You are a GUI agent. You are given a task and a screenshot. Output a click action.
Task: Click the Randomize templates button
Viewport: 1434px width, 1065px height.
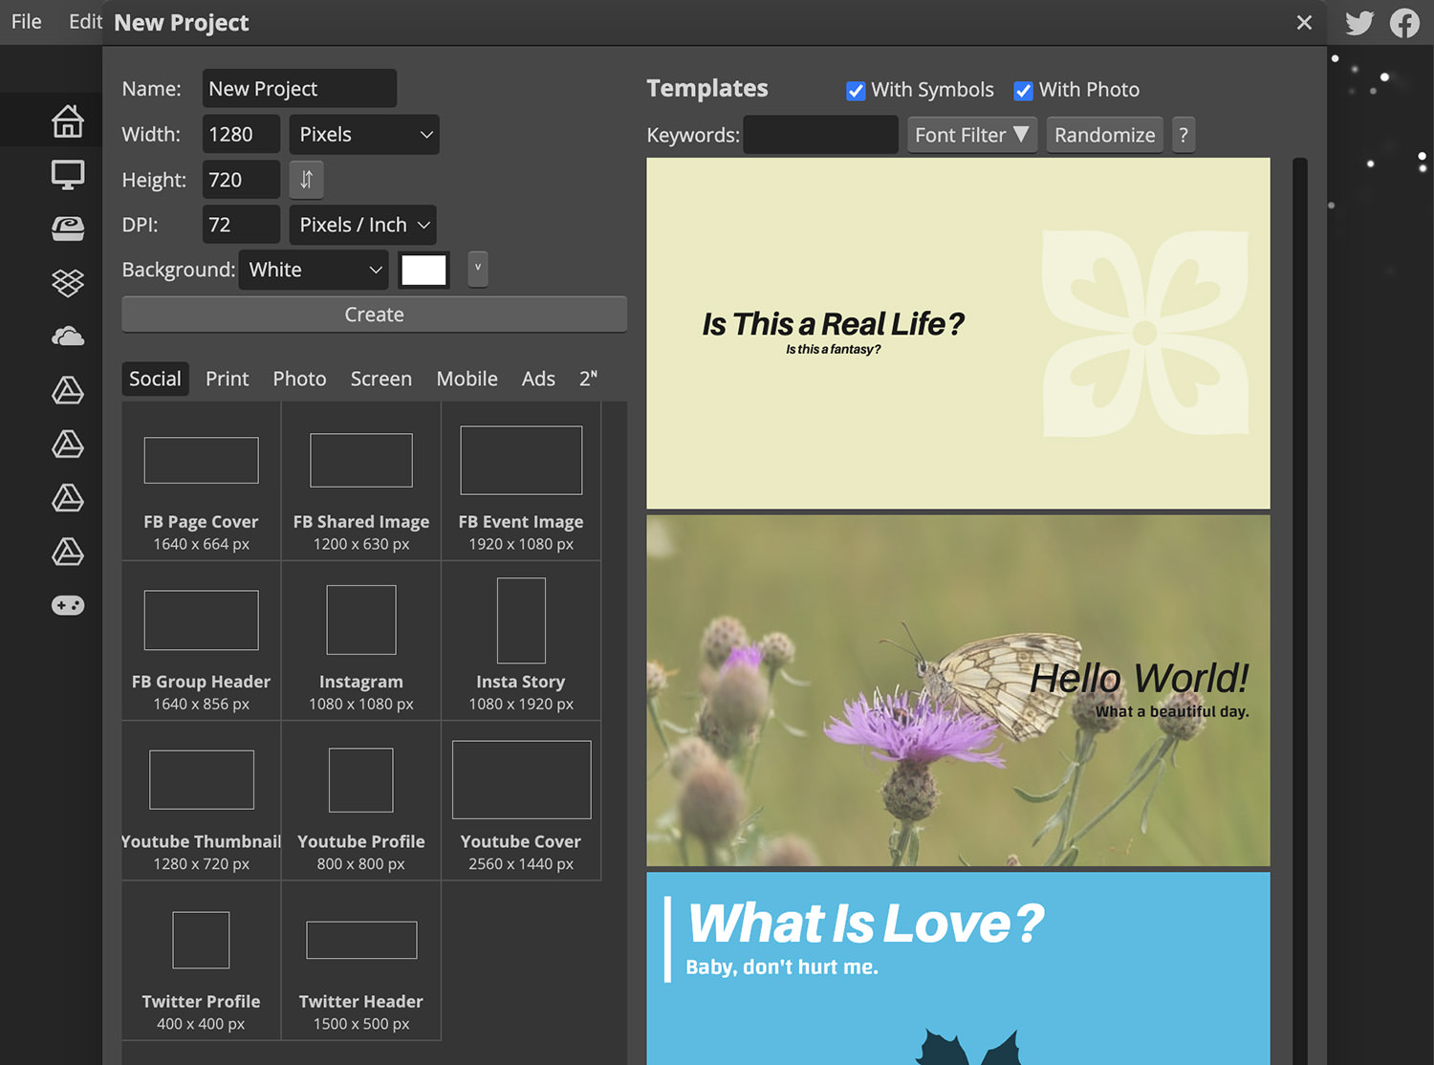pyautogui.click(x=1104, y=135)
